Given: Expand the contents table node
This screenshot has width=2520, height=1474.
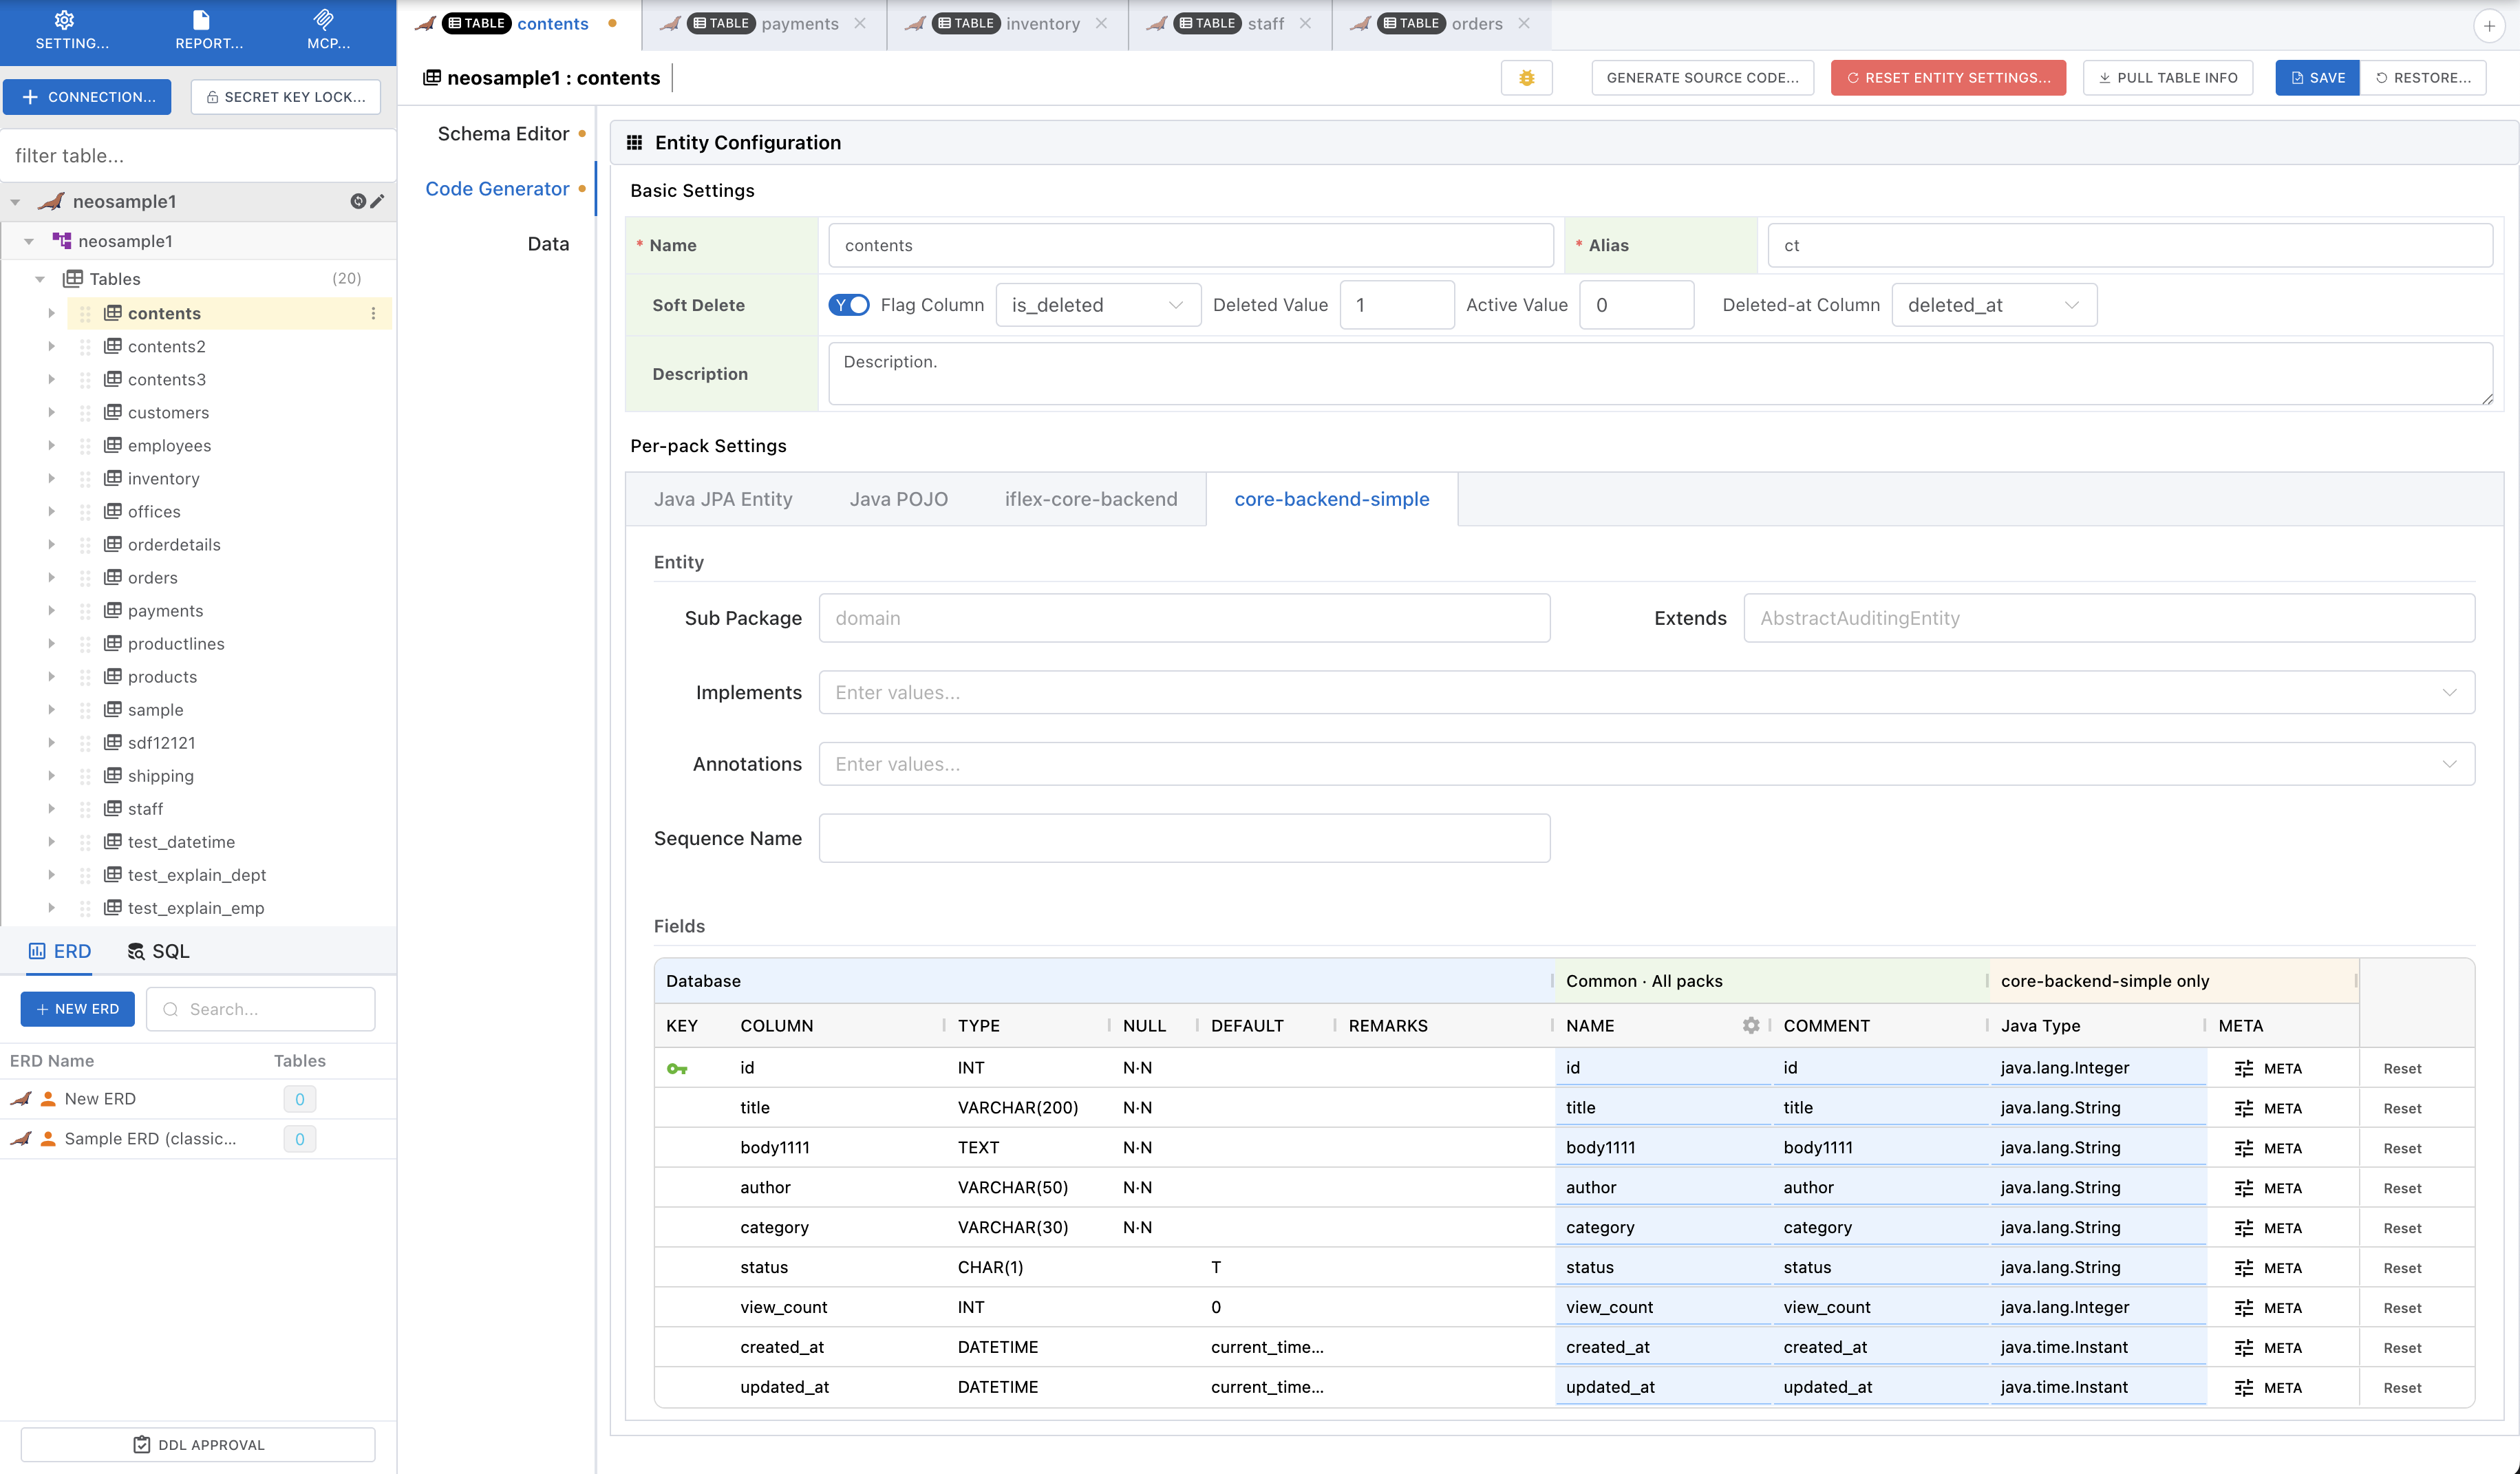Looking at the screenshot, I should (x=51, y=313).
